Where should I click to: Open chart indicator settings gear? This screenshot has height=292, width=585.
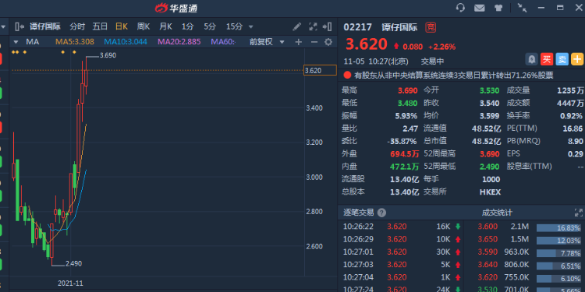(328, 42)
